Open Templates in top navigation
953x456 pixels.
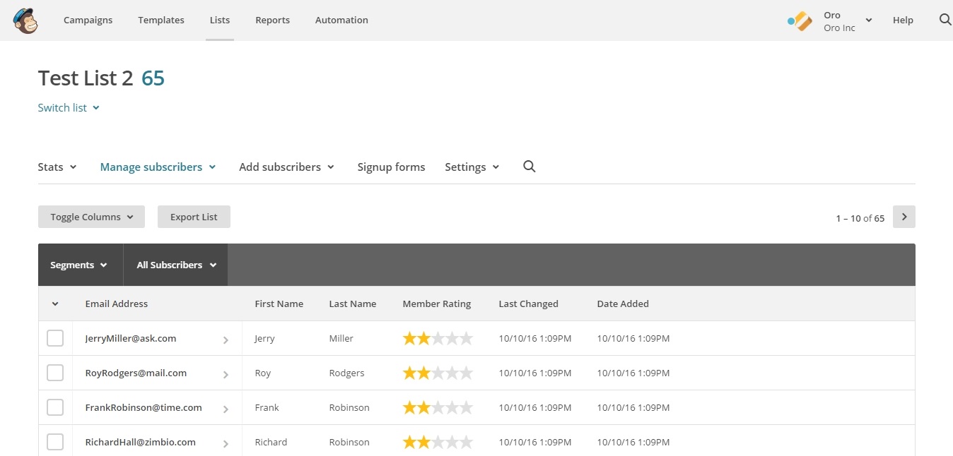click(161, 20)
